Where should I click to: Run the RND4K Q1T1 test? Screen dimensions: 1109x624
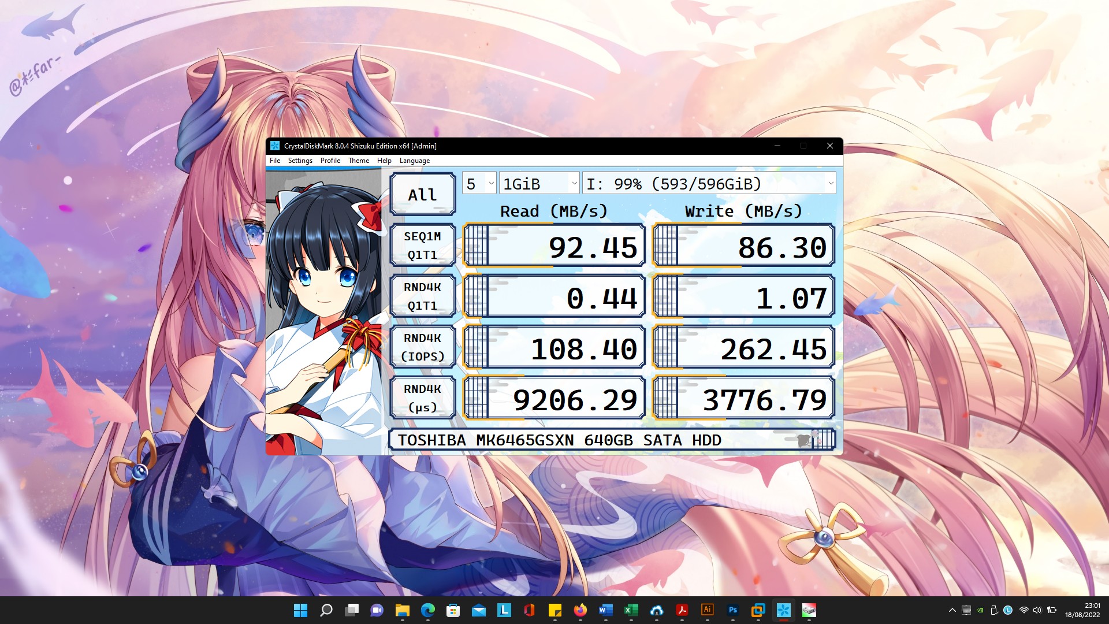(422, 296)
